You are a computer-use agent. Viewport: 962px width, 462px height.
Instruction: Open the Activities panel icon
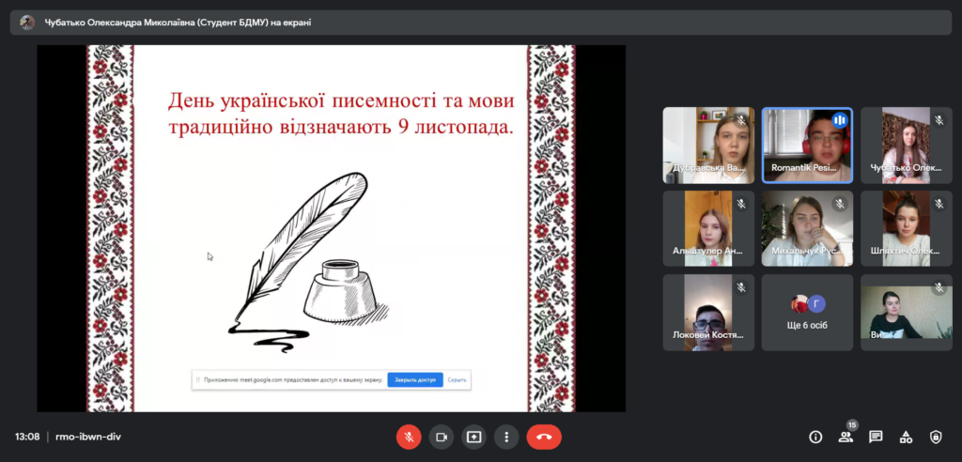pos(906,437)
